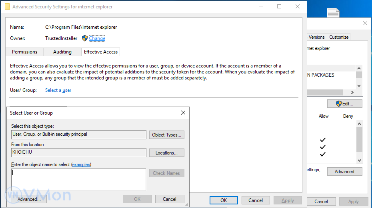This screenshot has height=208, width=372.
Task: Open the Object Types button
Action: coord(167,135)
